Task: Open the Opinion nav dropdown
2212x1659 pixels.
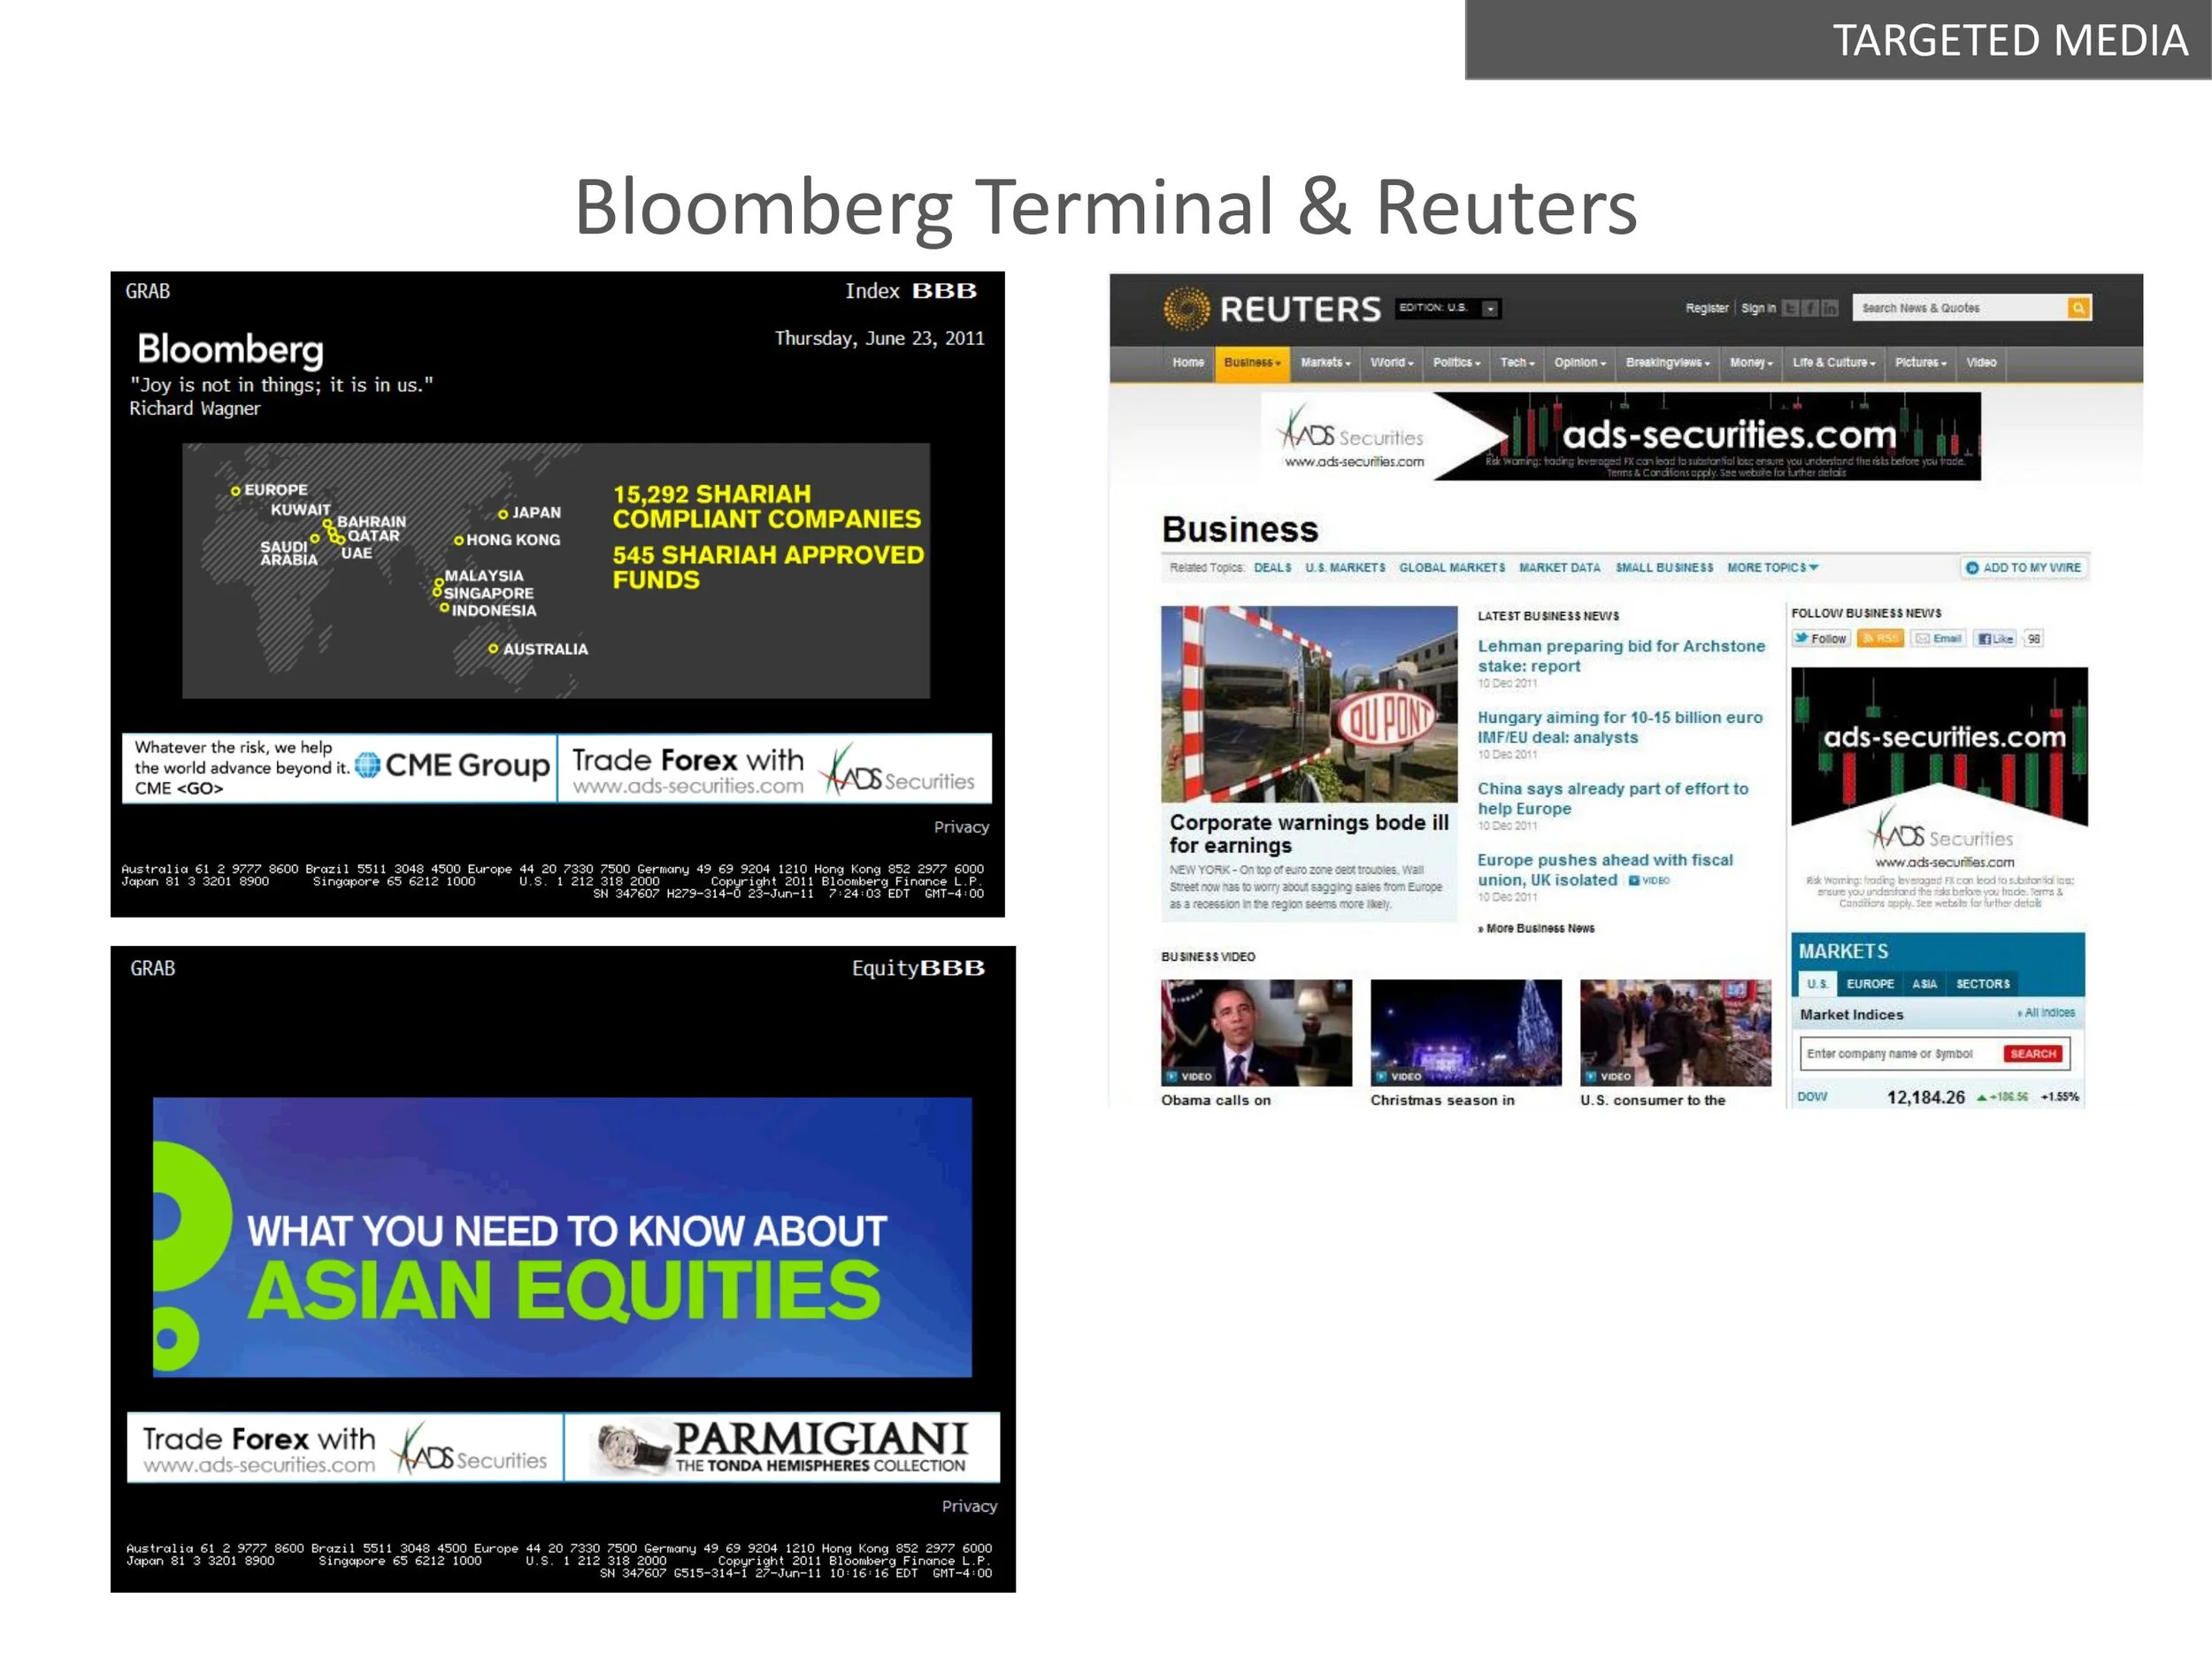Action: click(x=1580, y=363)
